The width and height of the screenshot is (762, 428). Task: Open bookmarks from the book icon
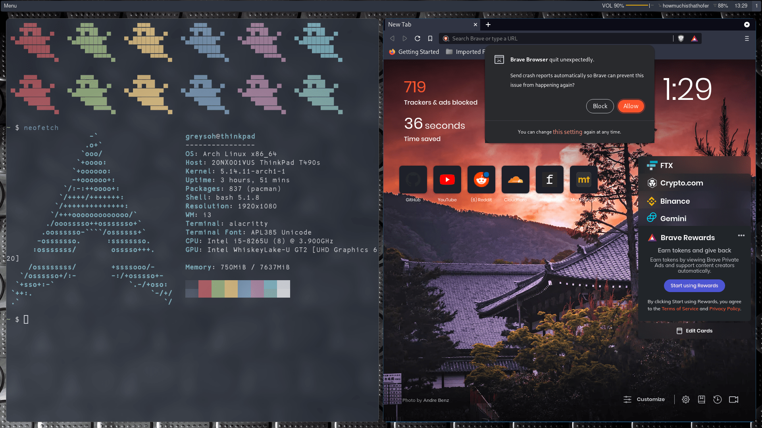coord(701,399)
